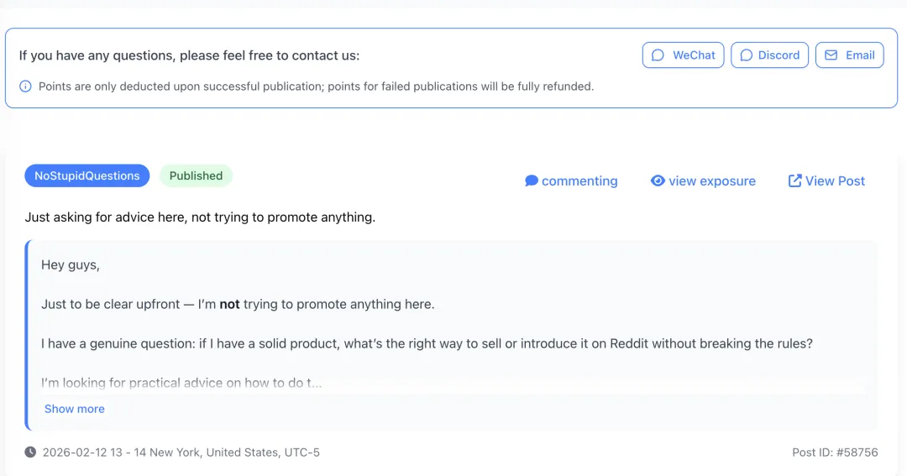Click the Published status badge

click(x=196, y=175)
